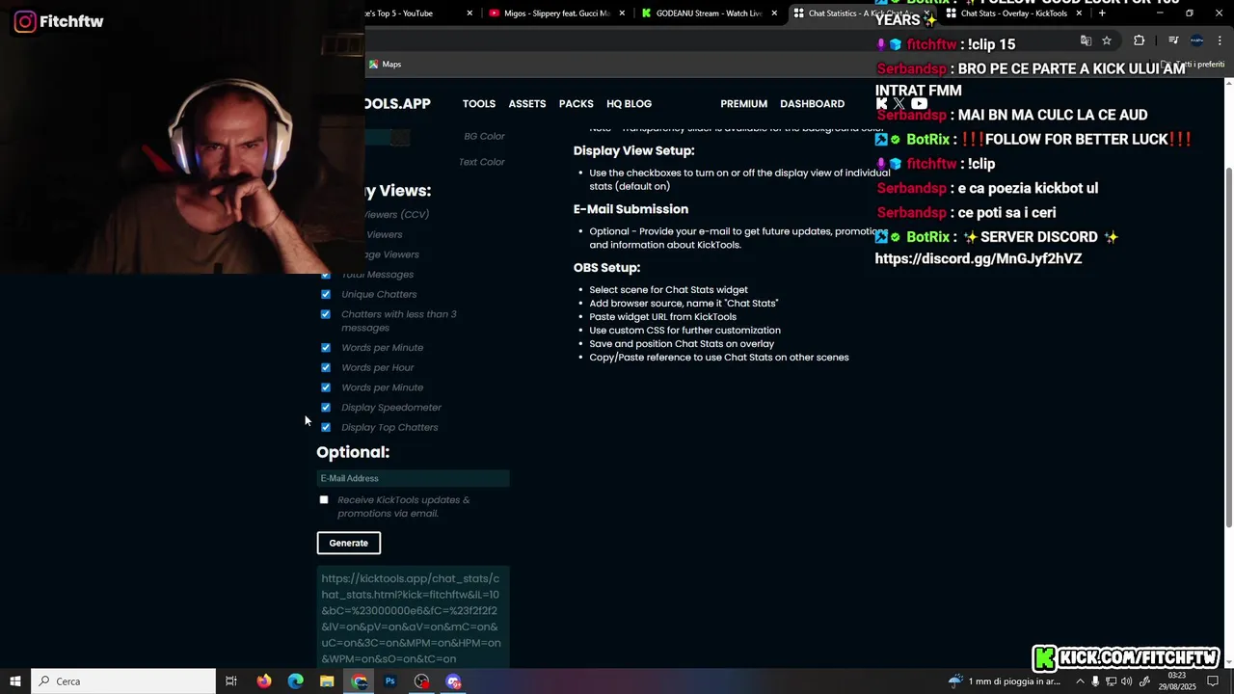1234x694 pixels.
Task: Close the YouTube Top 5 tab
Action: click(469, 13)
